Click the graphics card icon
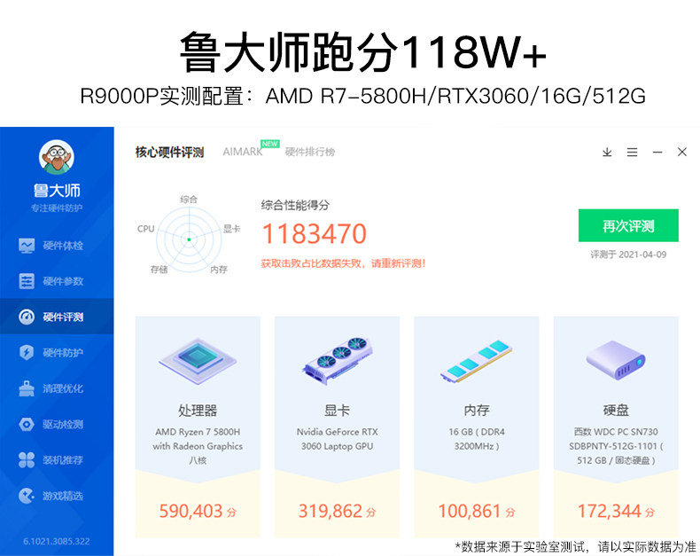The height and width of the screenshot is (556, 700). pyautogui.click(x=338, y=360)
